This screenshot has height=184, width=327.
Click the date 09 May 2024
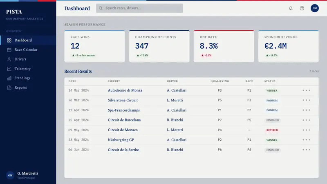click(78, 130)
